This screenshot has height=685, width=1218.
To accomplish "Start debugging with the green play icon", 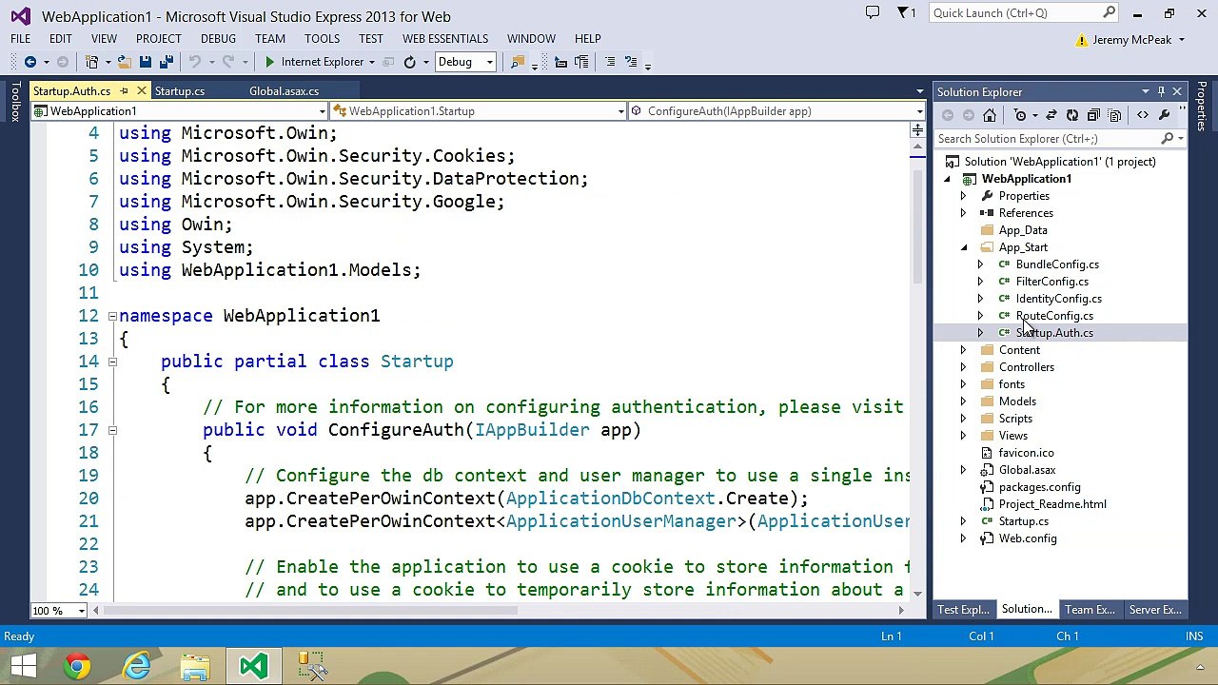I will tap(269, 62).
